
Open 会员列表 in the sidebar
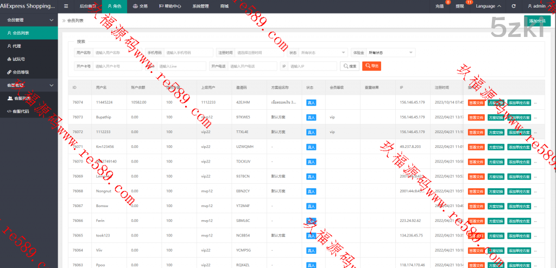[x=21, y=33]
